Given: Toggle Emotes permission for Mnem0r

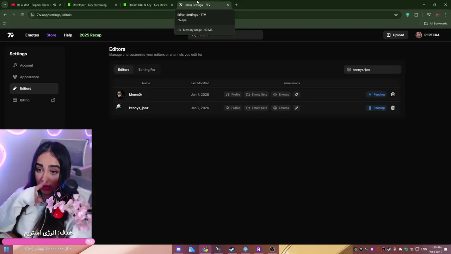Looking at the screenshot, I should [x=281, y=95].
